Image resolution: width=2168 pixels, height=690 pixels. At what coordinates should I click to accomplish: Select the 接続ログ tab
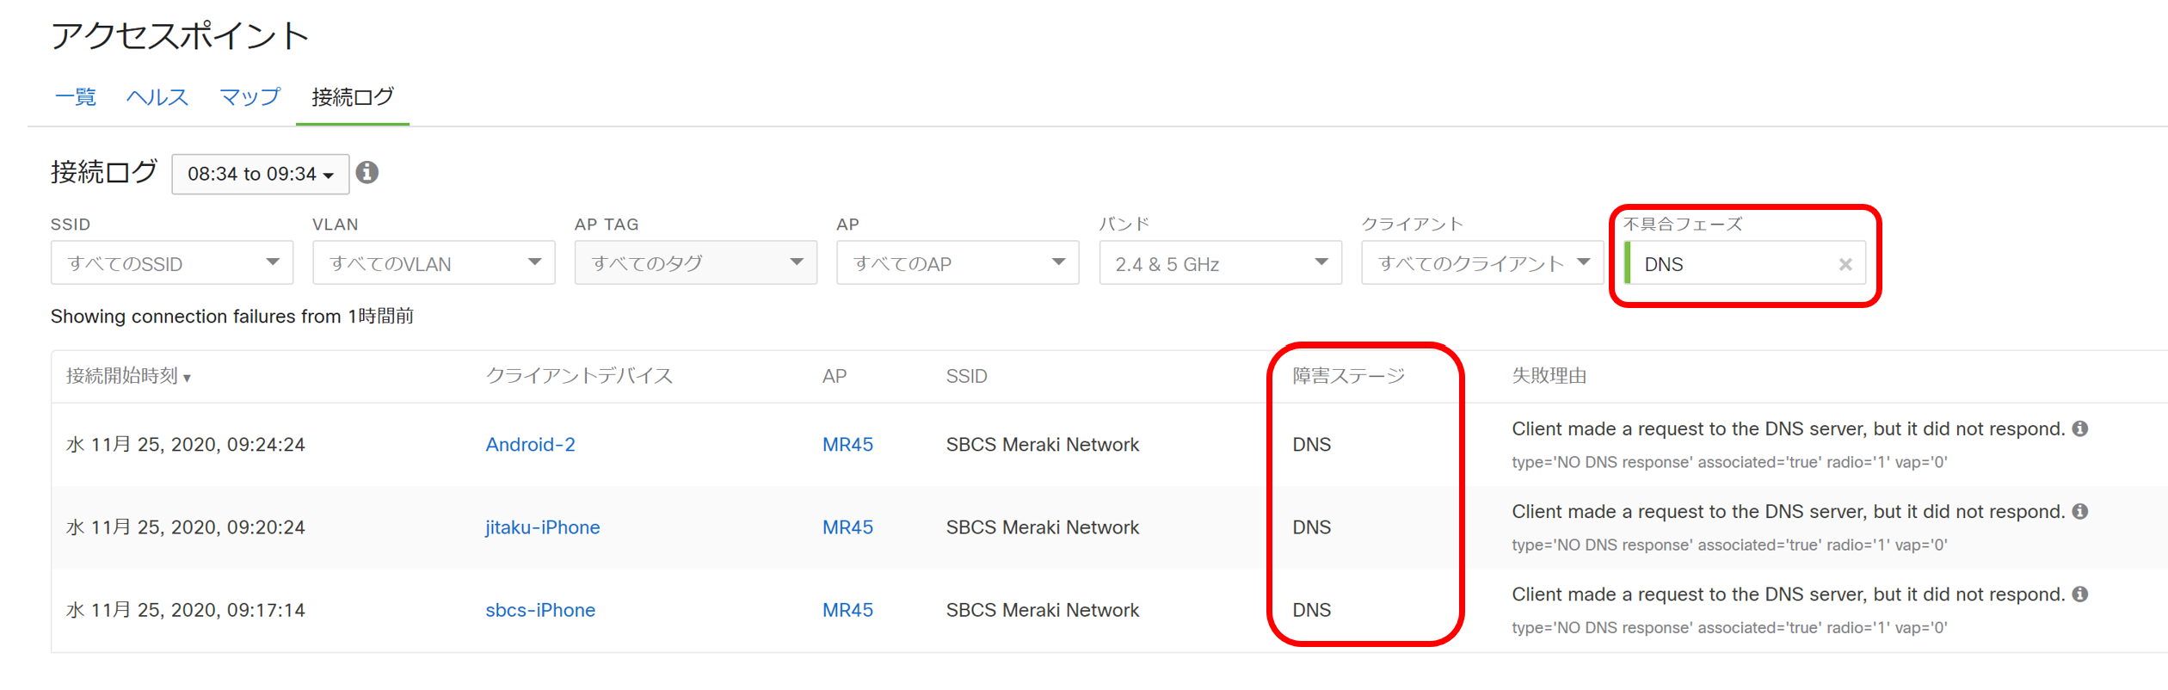353,97
